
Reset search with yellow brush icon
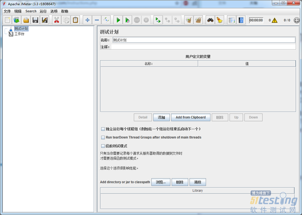click(x=219, y=20)
